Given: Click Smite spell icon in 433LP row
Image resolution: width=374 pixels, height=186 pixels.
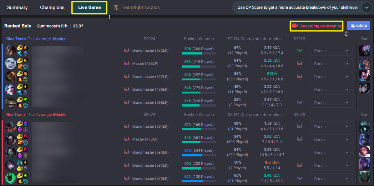Looking at the screenshot, I should tap(20, 66).
